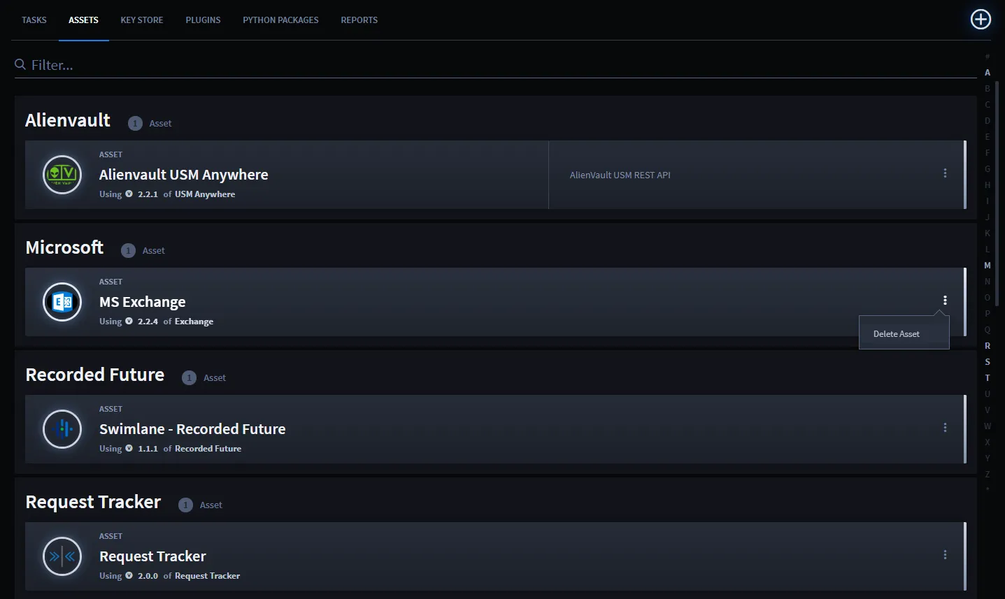The image size is (1005, 599).
Task: Click version icon beside 2.2.4 Exchange
Action: coord(129,322)
